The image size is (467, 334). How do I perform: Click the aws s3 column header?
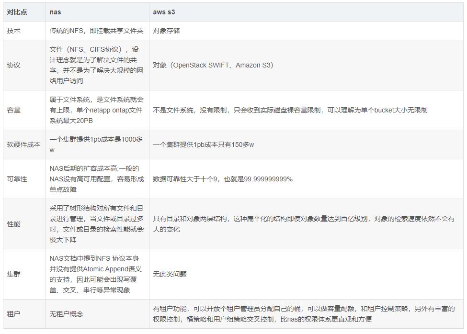[306, 12]
